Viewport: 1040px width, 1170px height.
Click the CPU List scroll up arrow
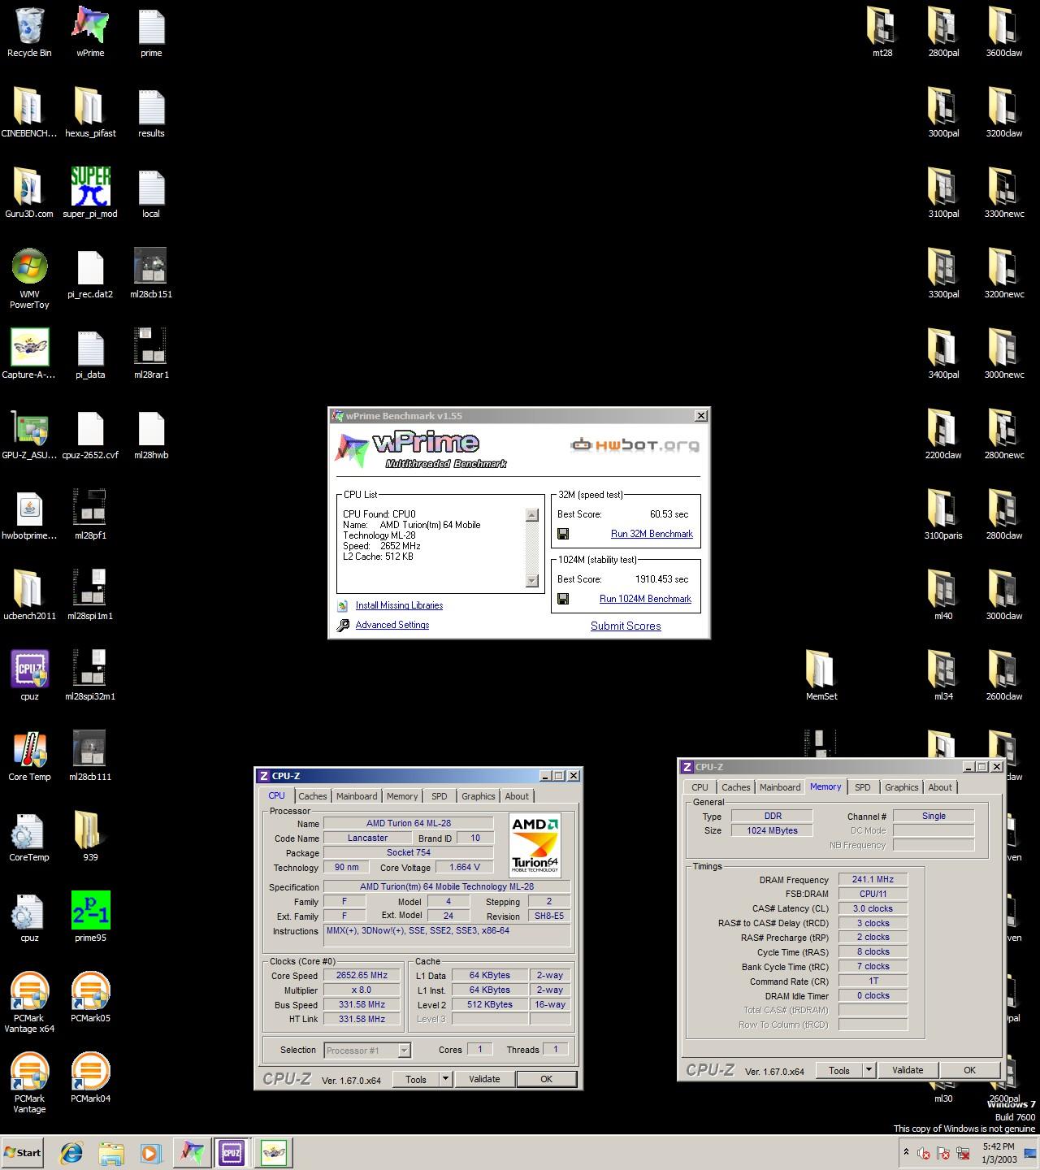point(532,514)
